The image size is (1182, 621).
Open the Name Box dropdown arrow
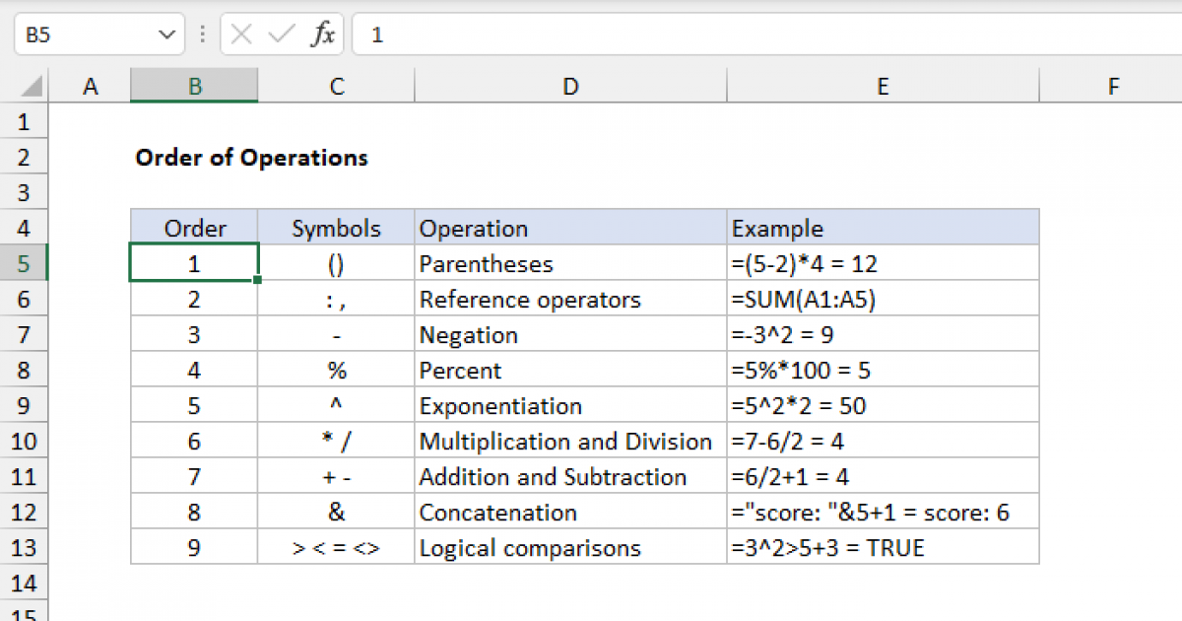(165, 35)
